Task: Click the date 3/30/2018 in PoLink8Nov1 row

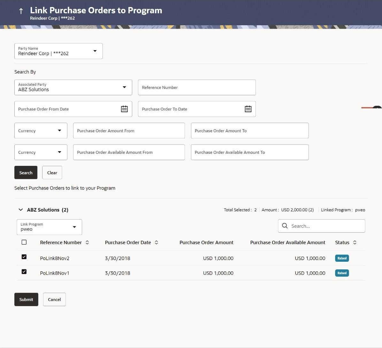Action: pos(118,273)
